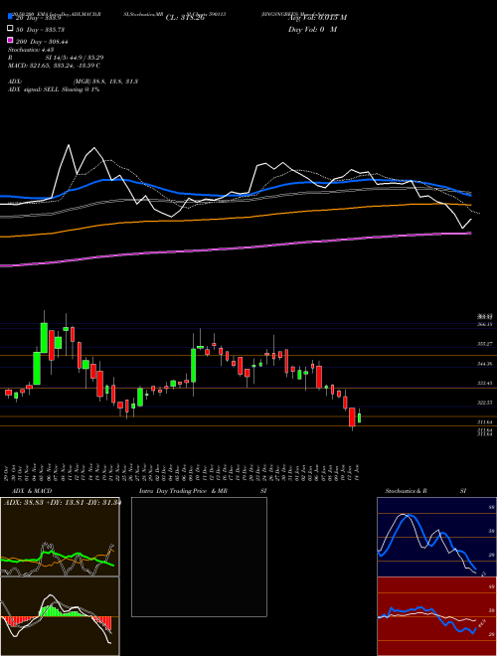Click the final large red candlestick
497x656 pixels.
[x=352, y=417]
